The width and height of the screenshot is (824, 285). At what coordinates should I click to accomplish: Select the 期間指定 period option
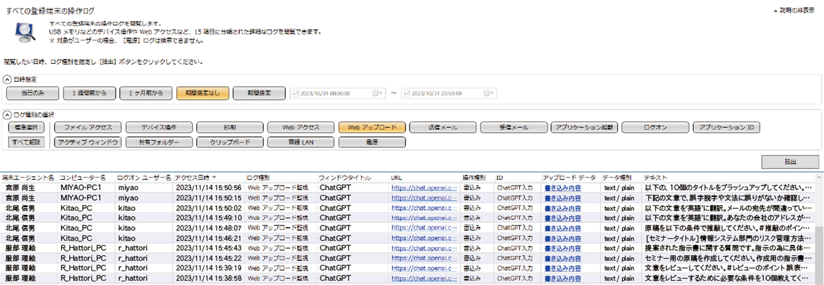pos(259,93)
